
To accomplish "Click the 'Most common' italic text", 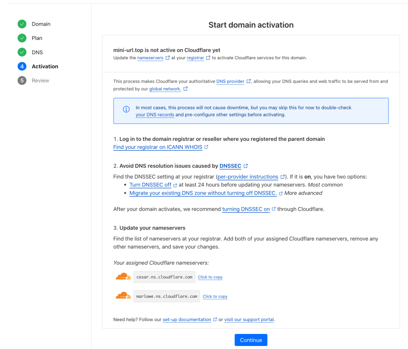I will 325,185.
